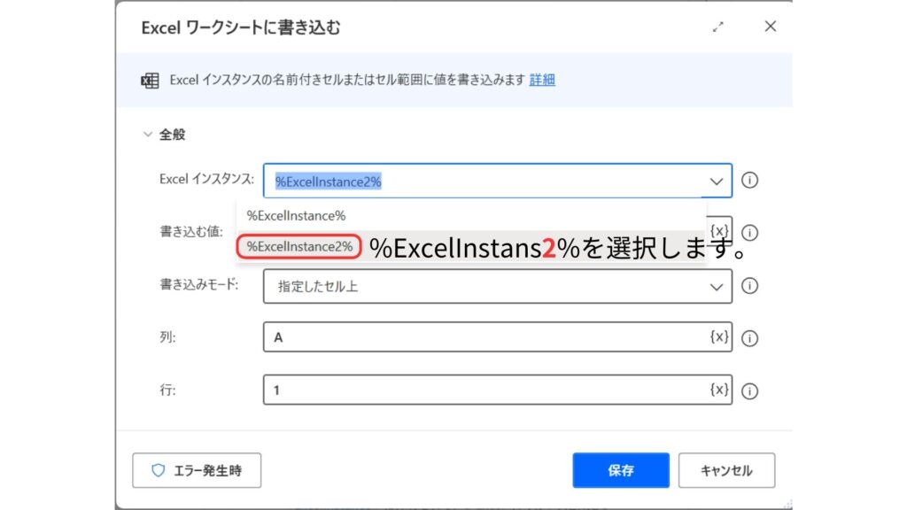Click the info icon for 行
The height and width of the screenshot is (510, 907).
click(749, 390)
